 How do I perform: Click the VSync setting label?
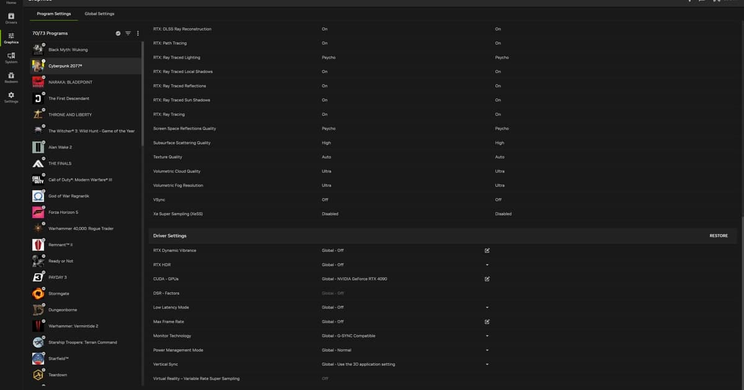point(159,200)
